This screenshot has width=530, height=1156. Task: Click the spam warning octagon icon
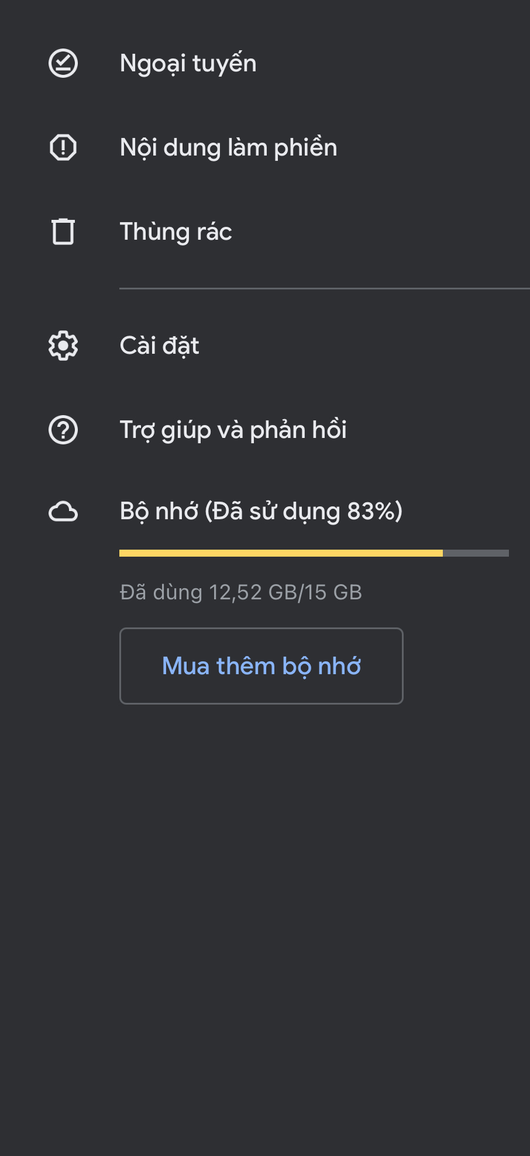point(63,147)
